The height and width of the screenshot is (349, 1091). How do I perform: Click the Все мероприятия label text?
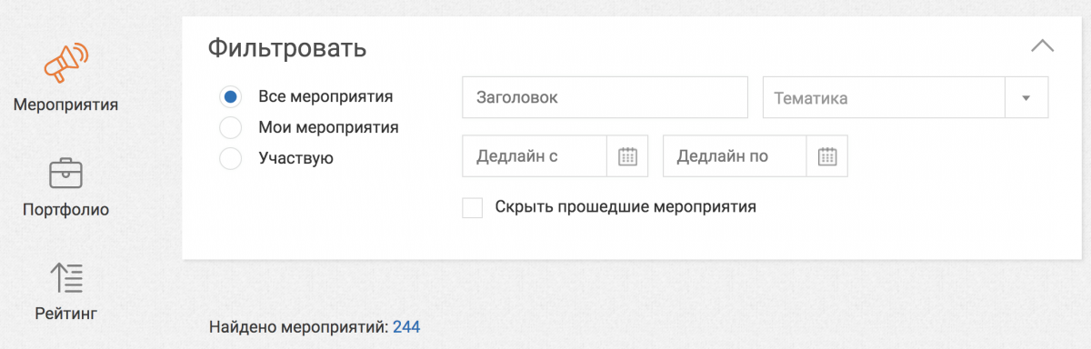(x=325, y=96)
